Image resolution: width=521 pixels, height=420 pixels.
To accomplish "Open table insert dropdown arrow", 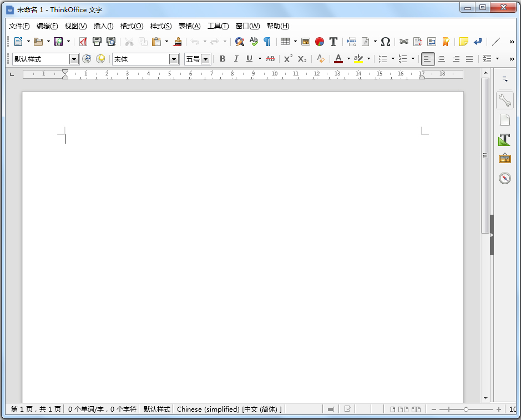I will pos(295,42).
